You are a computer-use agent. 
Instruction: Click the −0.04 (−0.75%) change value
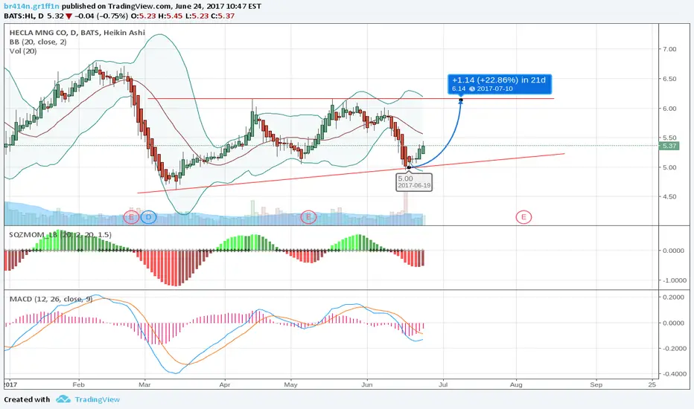tap(101, 16)
